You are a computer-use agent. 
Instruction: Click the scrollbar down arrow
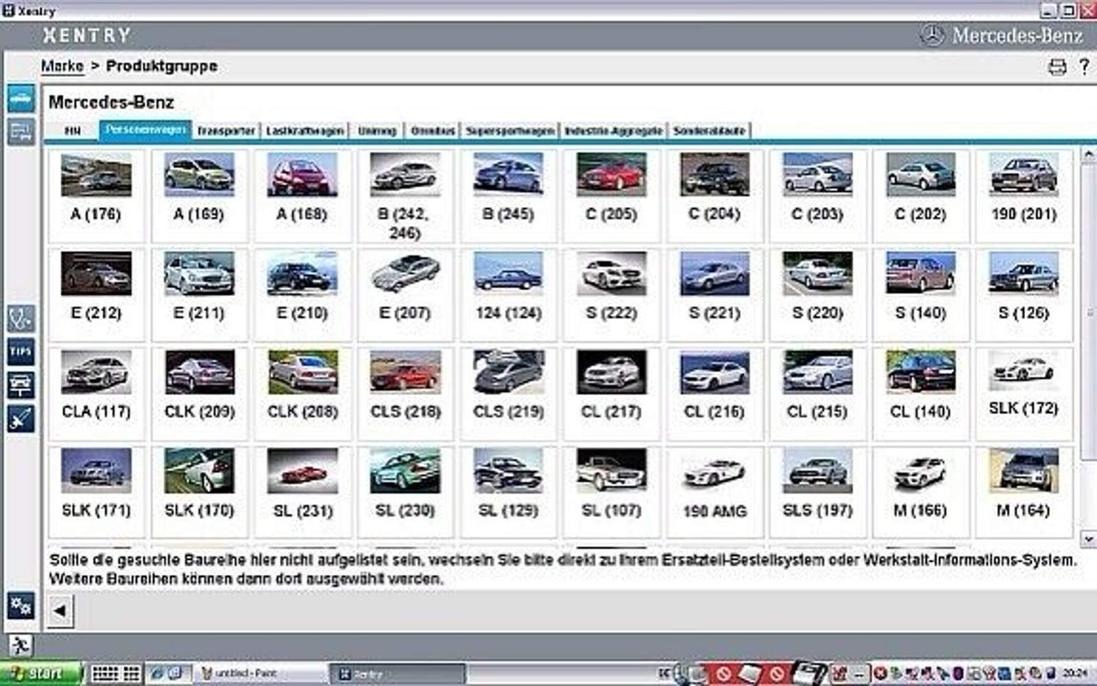coord(1088,539)
